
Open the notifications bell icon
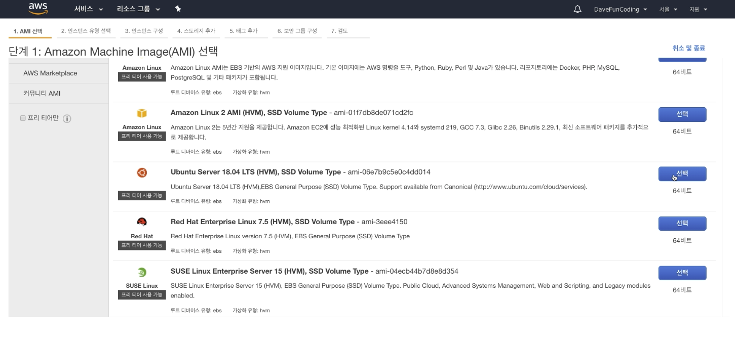(x=577, y=9)
